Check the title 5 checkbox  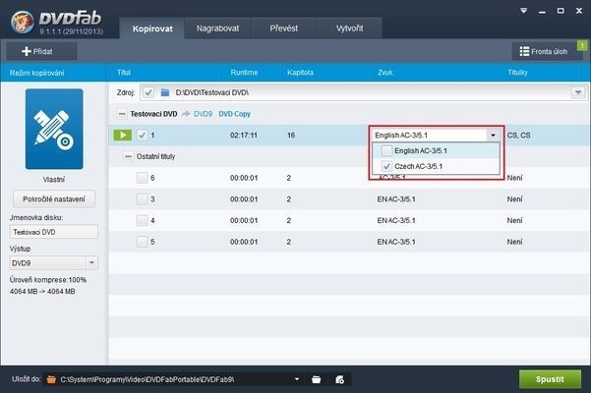(x=143, y=242)
